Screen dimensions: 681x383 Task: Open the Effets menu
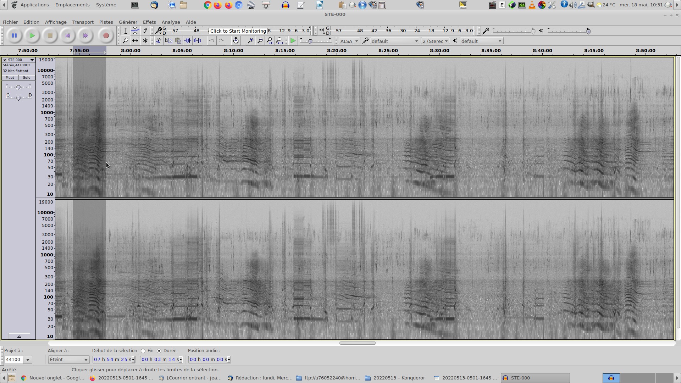(149, 22)
